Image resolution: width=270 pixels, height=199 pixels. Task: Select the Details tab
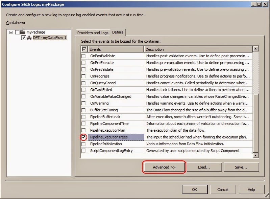[x=118, y=32]
